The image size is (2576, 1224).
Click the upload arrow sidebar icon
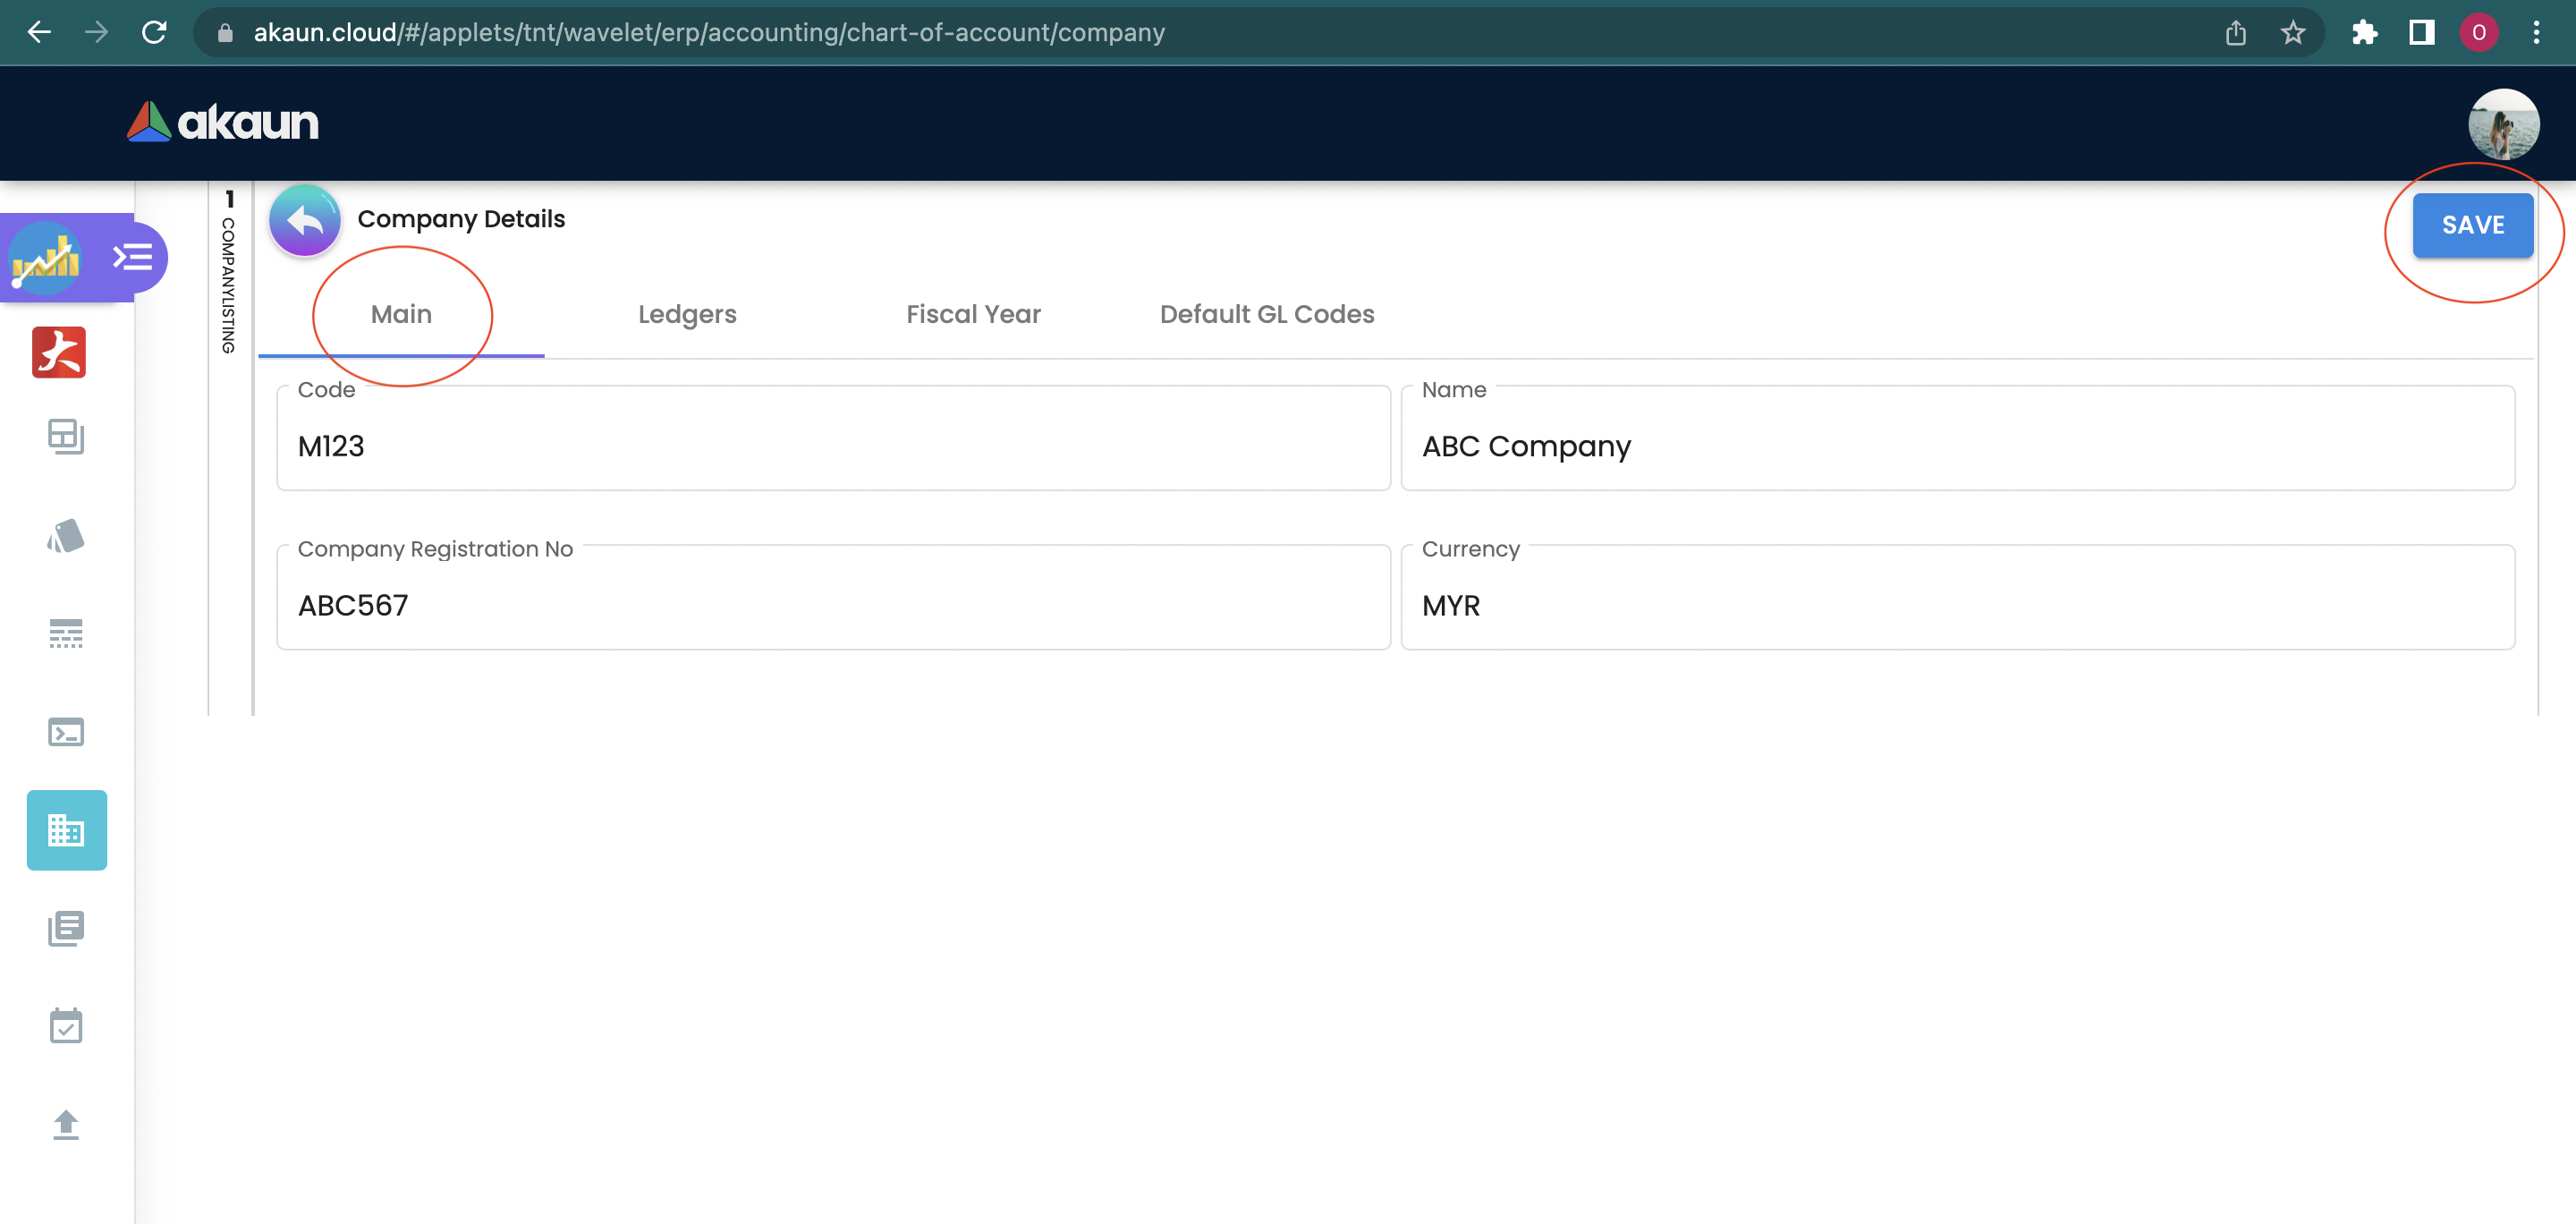pos(66,1124)
